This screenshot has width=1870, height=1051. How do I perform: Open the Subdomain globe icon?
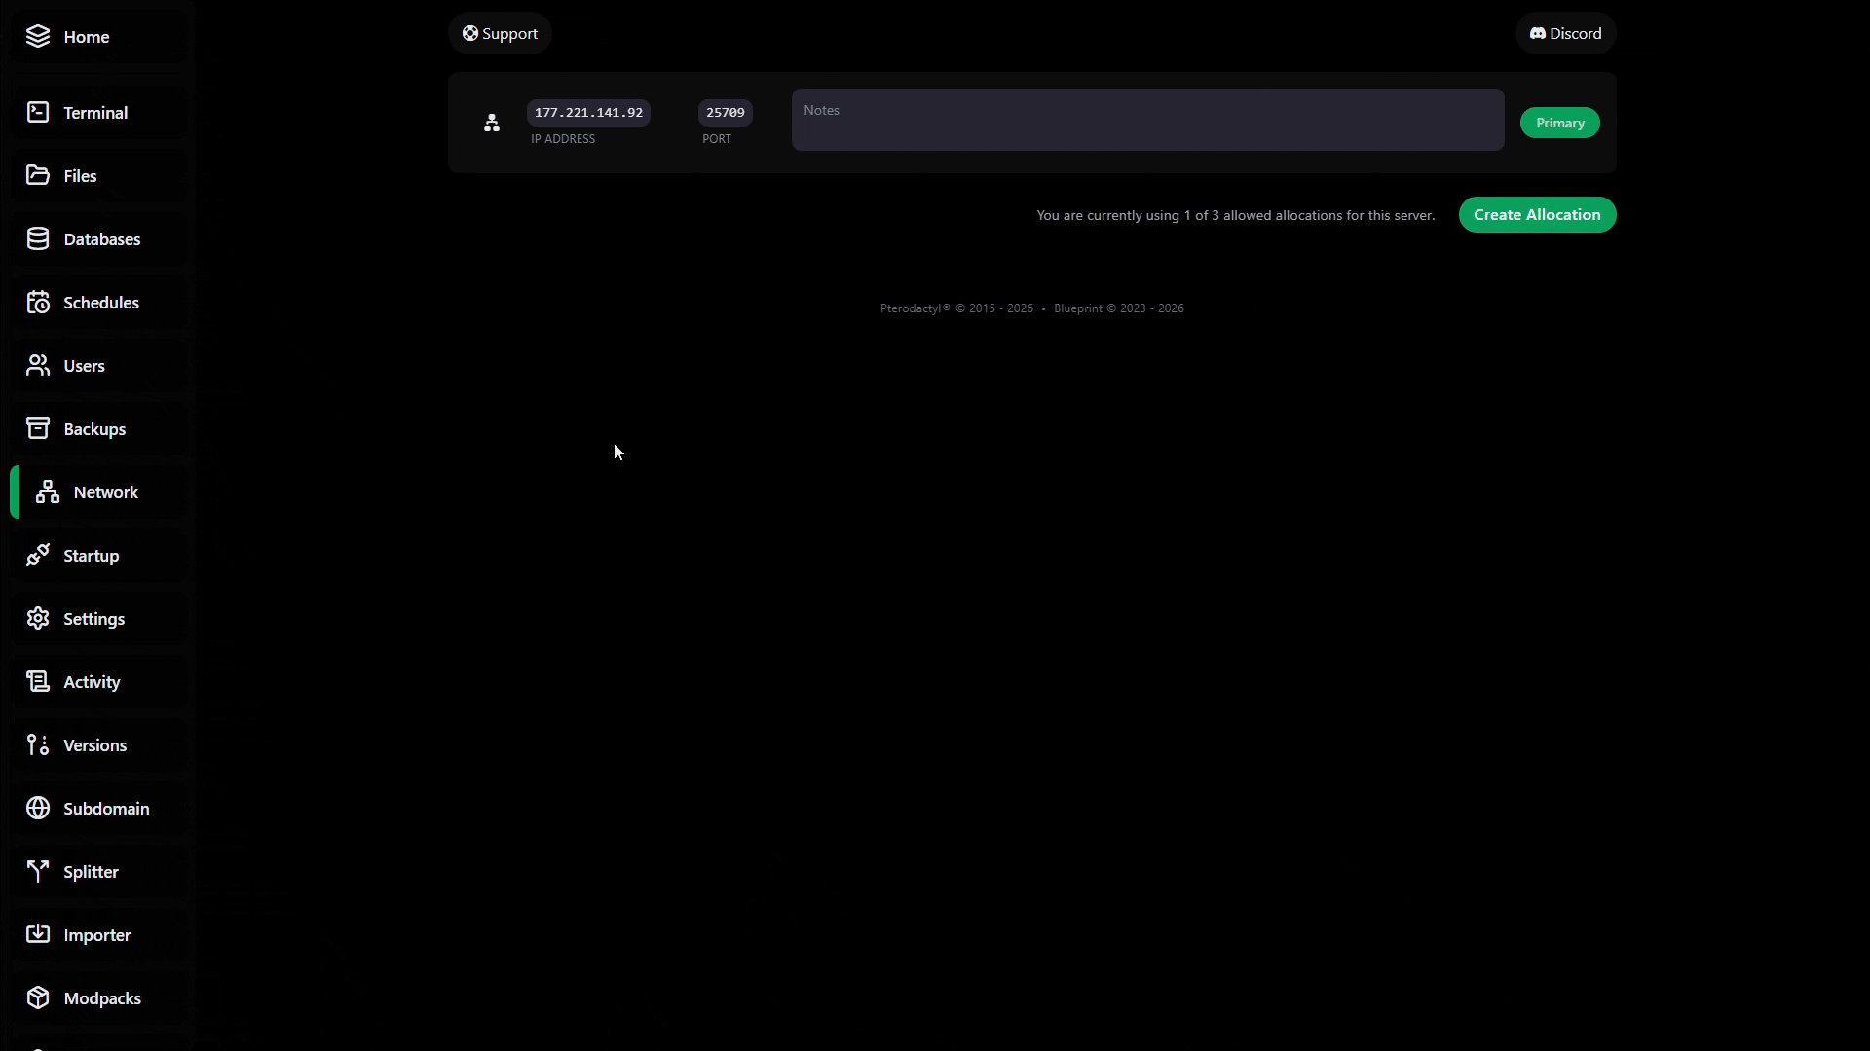pyautogui.click(x=38, y=809)
